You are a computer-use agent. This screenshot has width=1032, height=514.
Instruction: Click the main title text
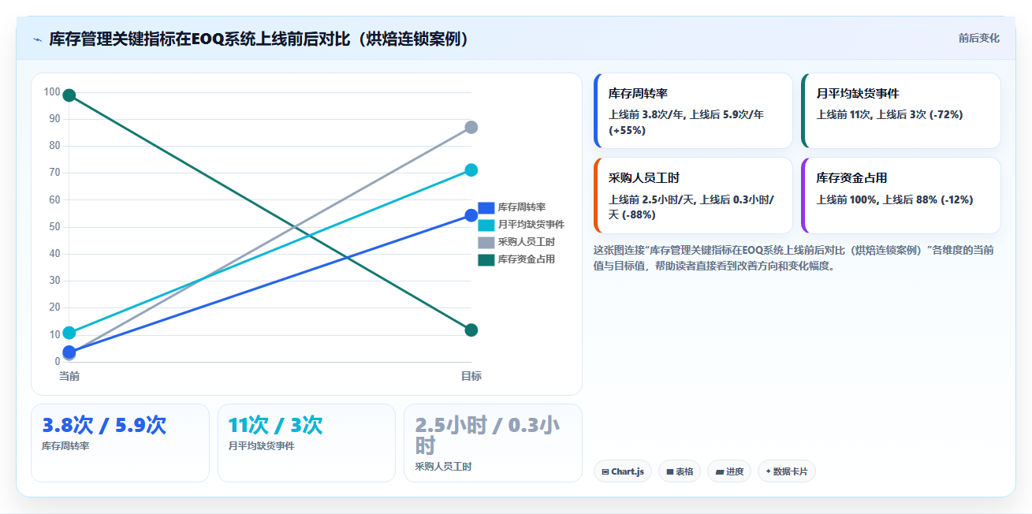click(x=259, y=39)
